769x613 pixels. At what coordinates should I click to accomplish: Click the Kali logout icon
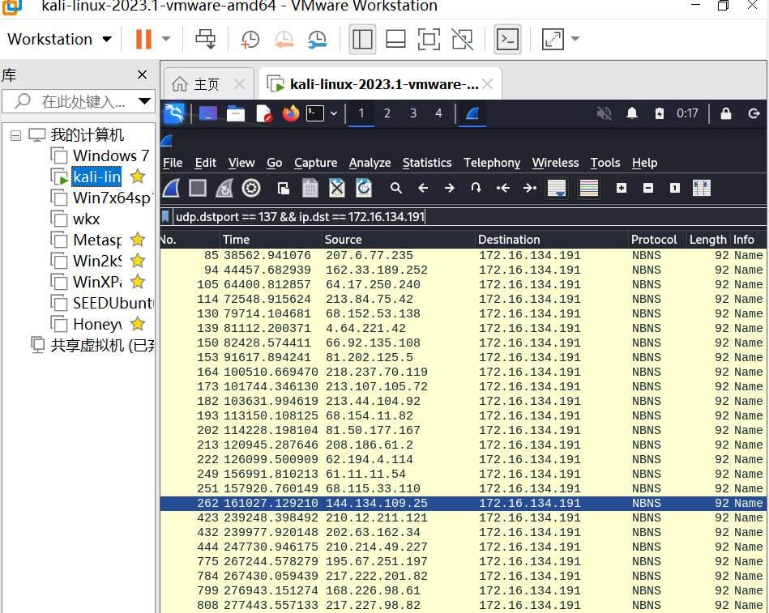pos(754,113)
